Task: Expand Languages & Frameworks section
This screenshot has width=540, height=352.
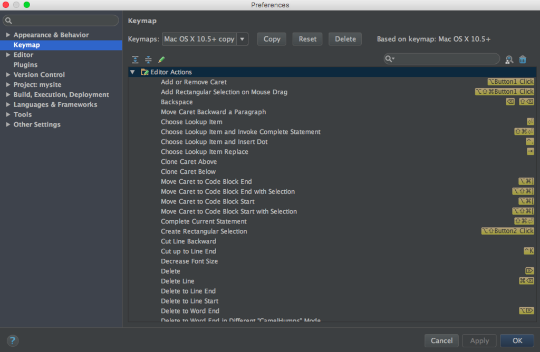Action: [8, 105]
